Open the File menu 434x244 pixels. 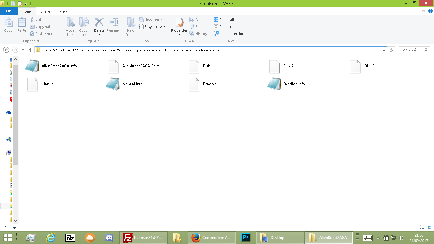point(9,11)
